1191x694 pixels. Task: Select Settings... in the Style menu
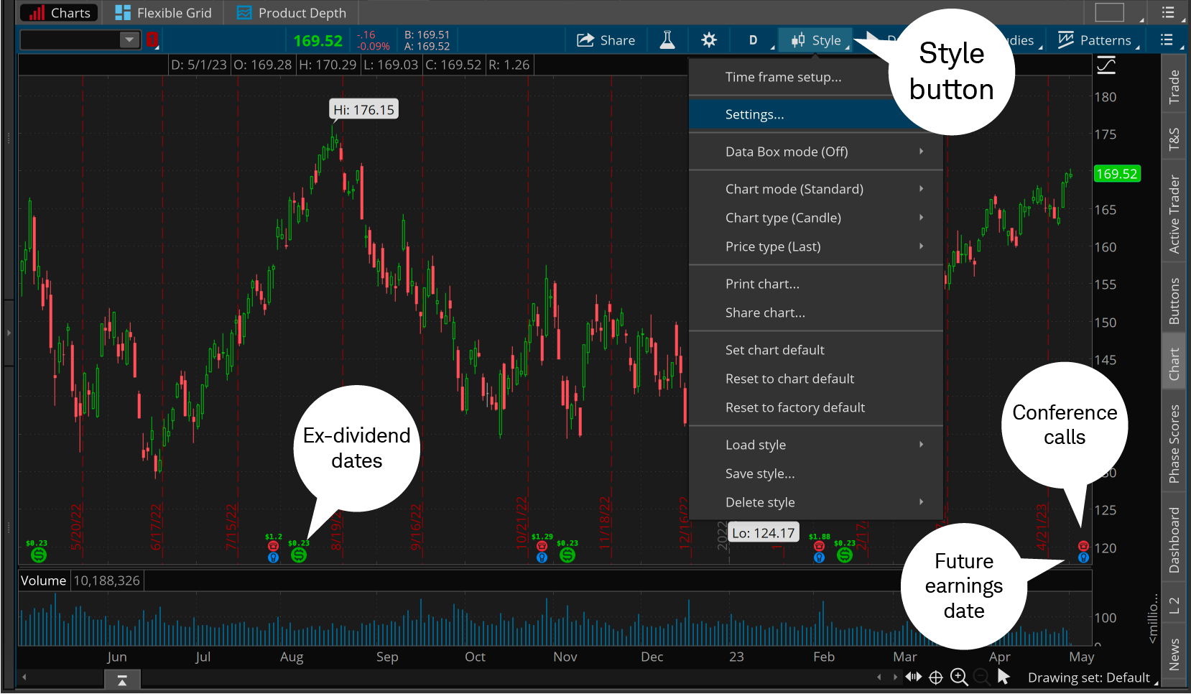coord(816,114)
